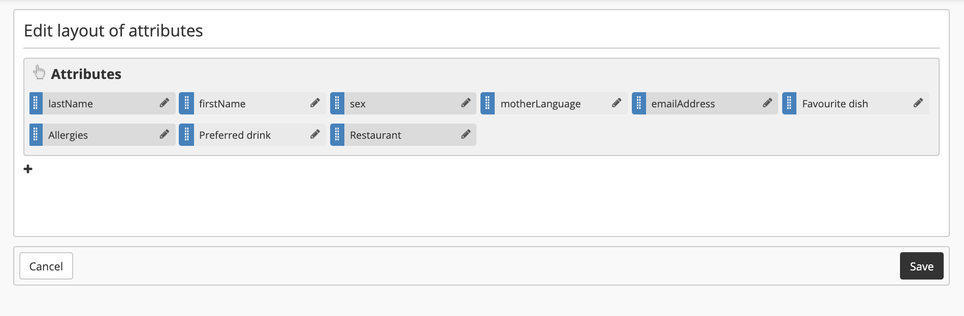Click the emailAddress pencil edit icon
This screenshot has width=964, height=316.
click(x=767, y=103)
